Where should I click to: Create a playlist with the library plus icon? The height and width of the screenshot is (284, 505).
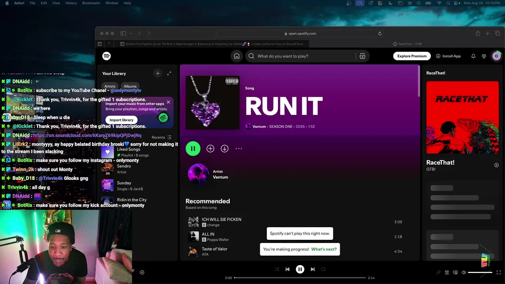(158, 73)
